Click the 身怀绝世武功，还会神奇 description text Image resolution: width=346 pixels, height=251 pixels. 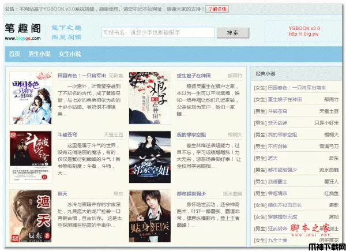213,204
